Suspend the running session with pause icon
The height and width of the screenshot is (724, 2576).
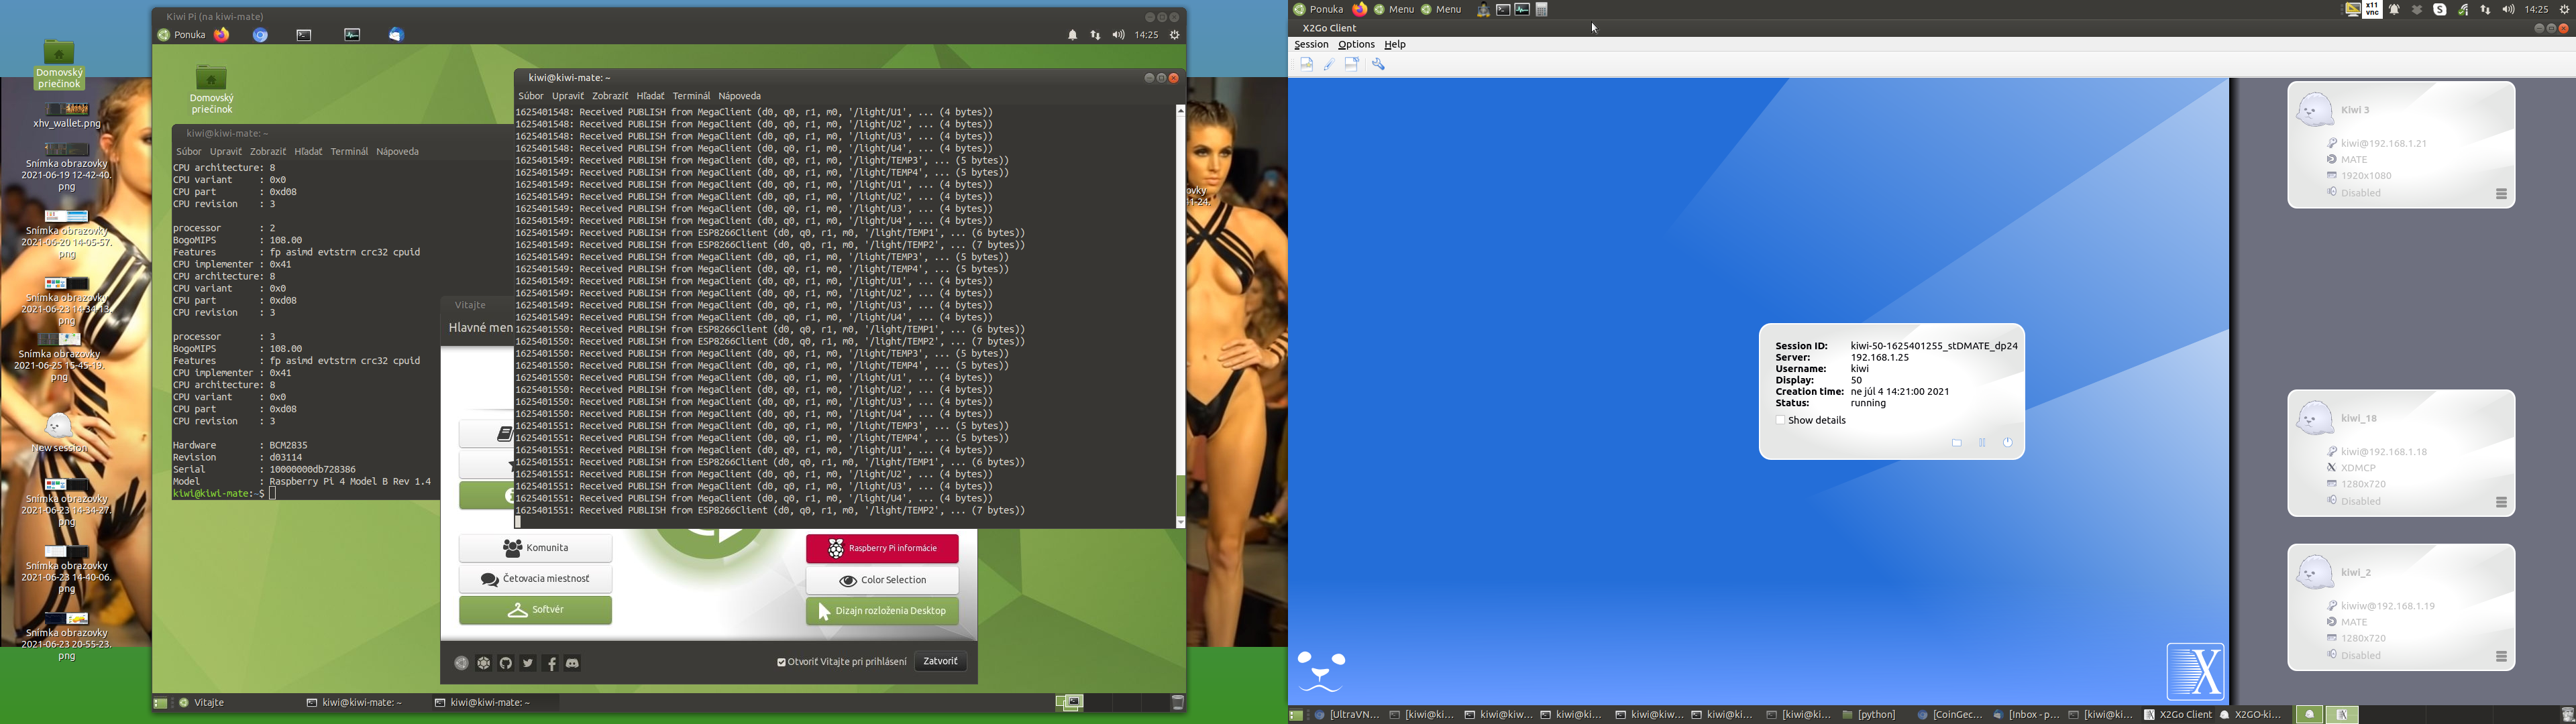tap(1982, 443)
